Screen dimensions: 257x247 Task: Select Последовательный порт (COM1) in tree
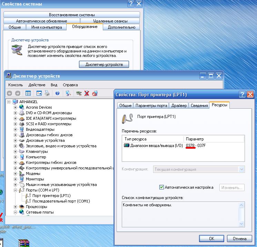coord(61,201)
